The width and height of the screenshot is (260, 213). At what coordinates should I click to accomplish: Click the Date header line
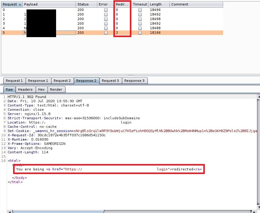coord(45,101)
